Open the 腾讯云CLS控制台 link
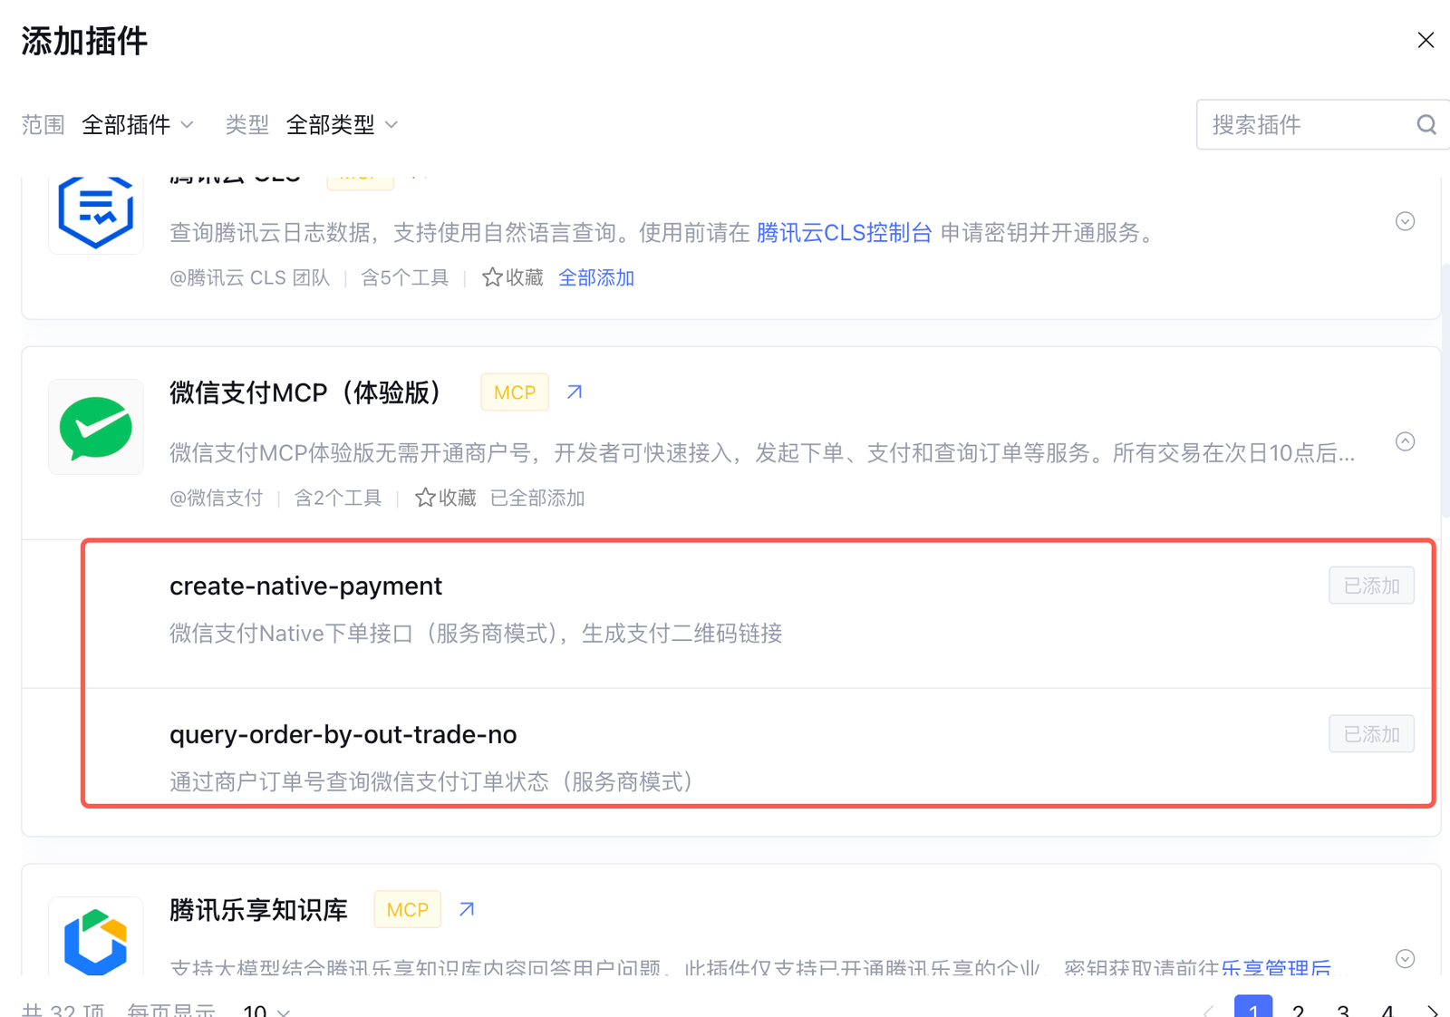 [x=844, y=233]
